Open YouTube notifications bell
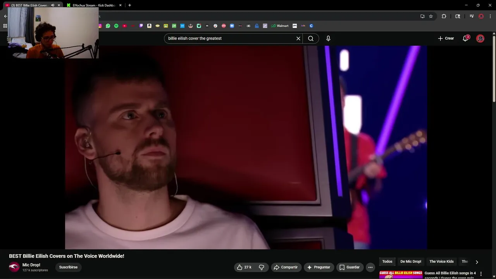The height and width of the screenshot is (279, 496). tap(465, 38)
